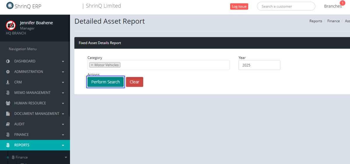The image size is (350, 164).
Task: Expand the Dashboard menu arrow
Action: (x=63, y=61)
